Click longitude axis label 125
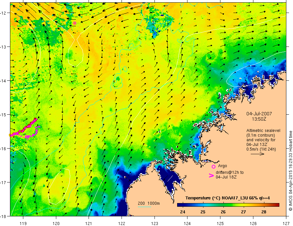This screenshot has width=293, height=226. pos(220,223)
